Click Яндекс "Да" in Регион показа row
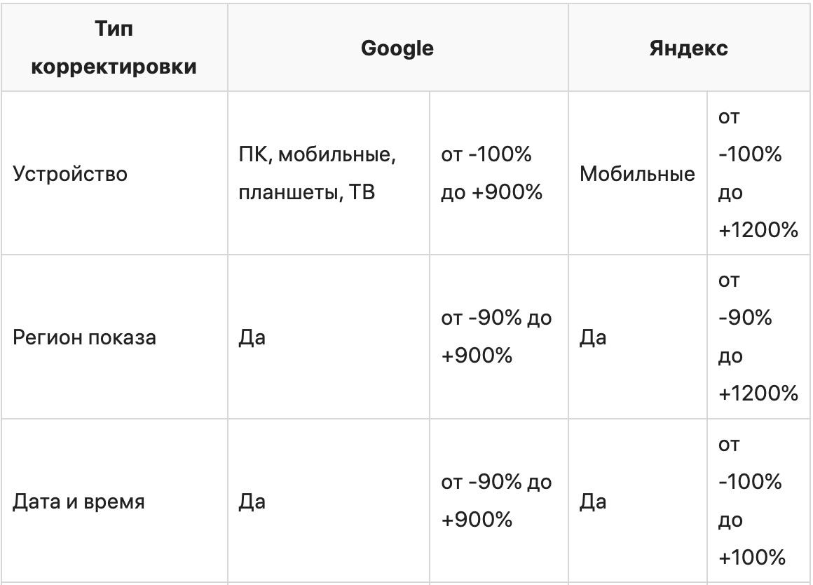 pos(592,337)
